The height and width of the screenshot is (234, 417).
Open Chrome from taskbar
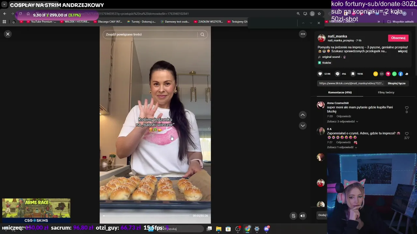(248, 229)
